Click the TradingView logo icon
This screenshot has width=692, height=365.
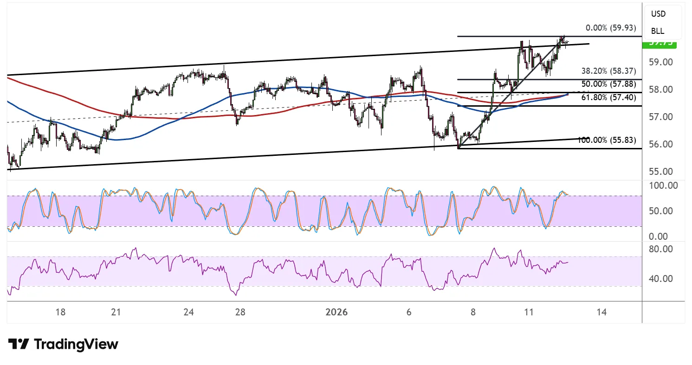[19, 344]
